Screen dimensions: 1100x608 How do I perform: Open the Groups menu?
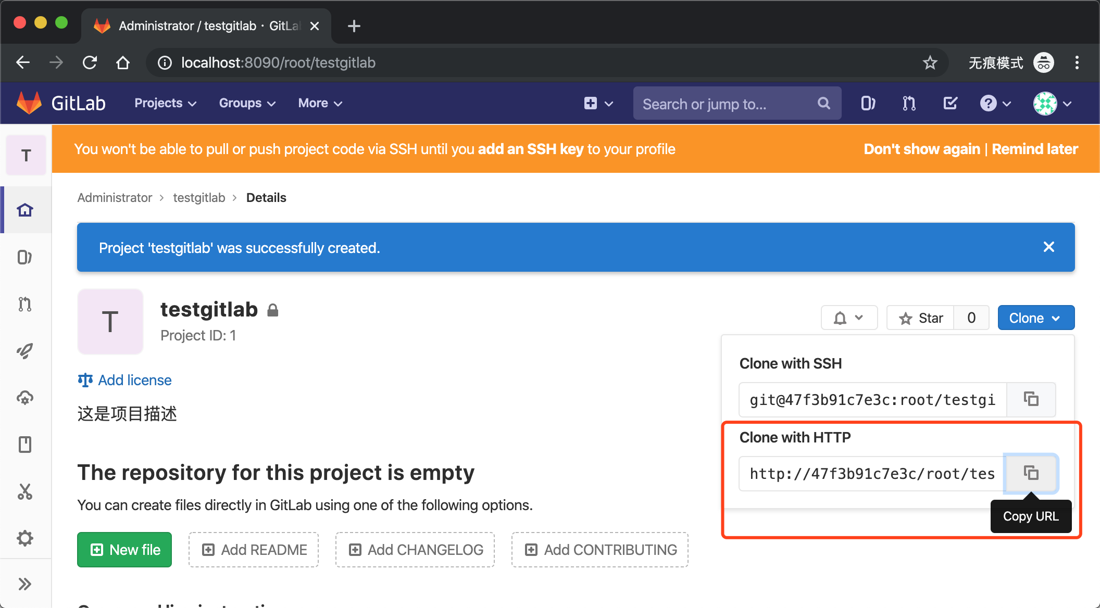coord(247,103)
